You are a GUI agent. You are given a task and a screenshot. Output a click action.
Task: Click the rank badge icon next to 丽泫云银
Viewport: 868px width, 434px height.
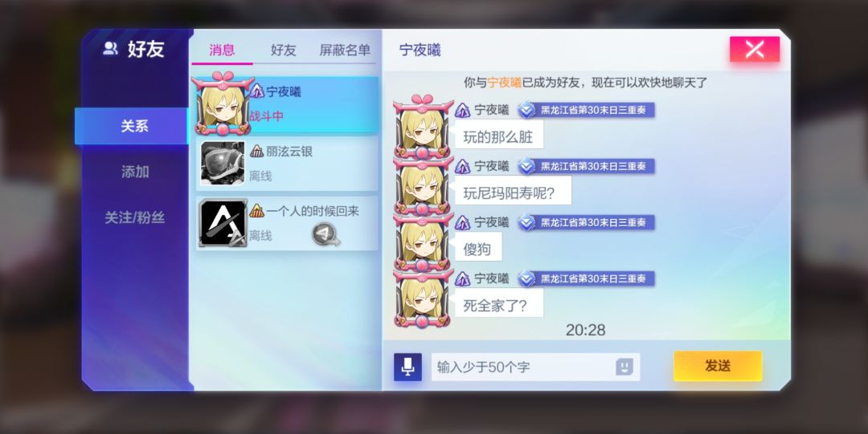point(257,151)
